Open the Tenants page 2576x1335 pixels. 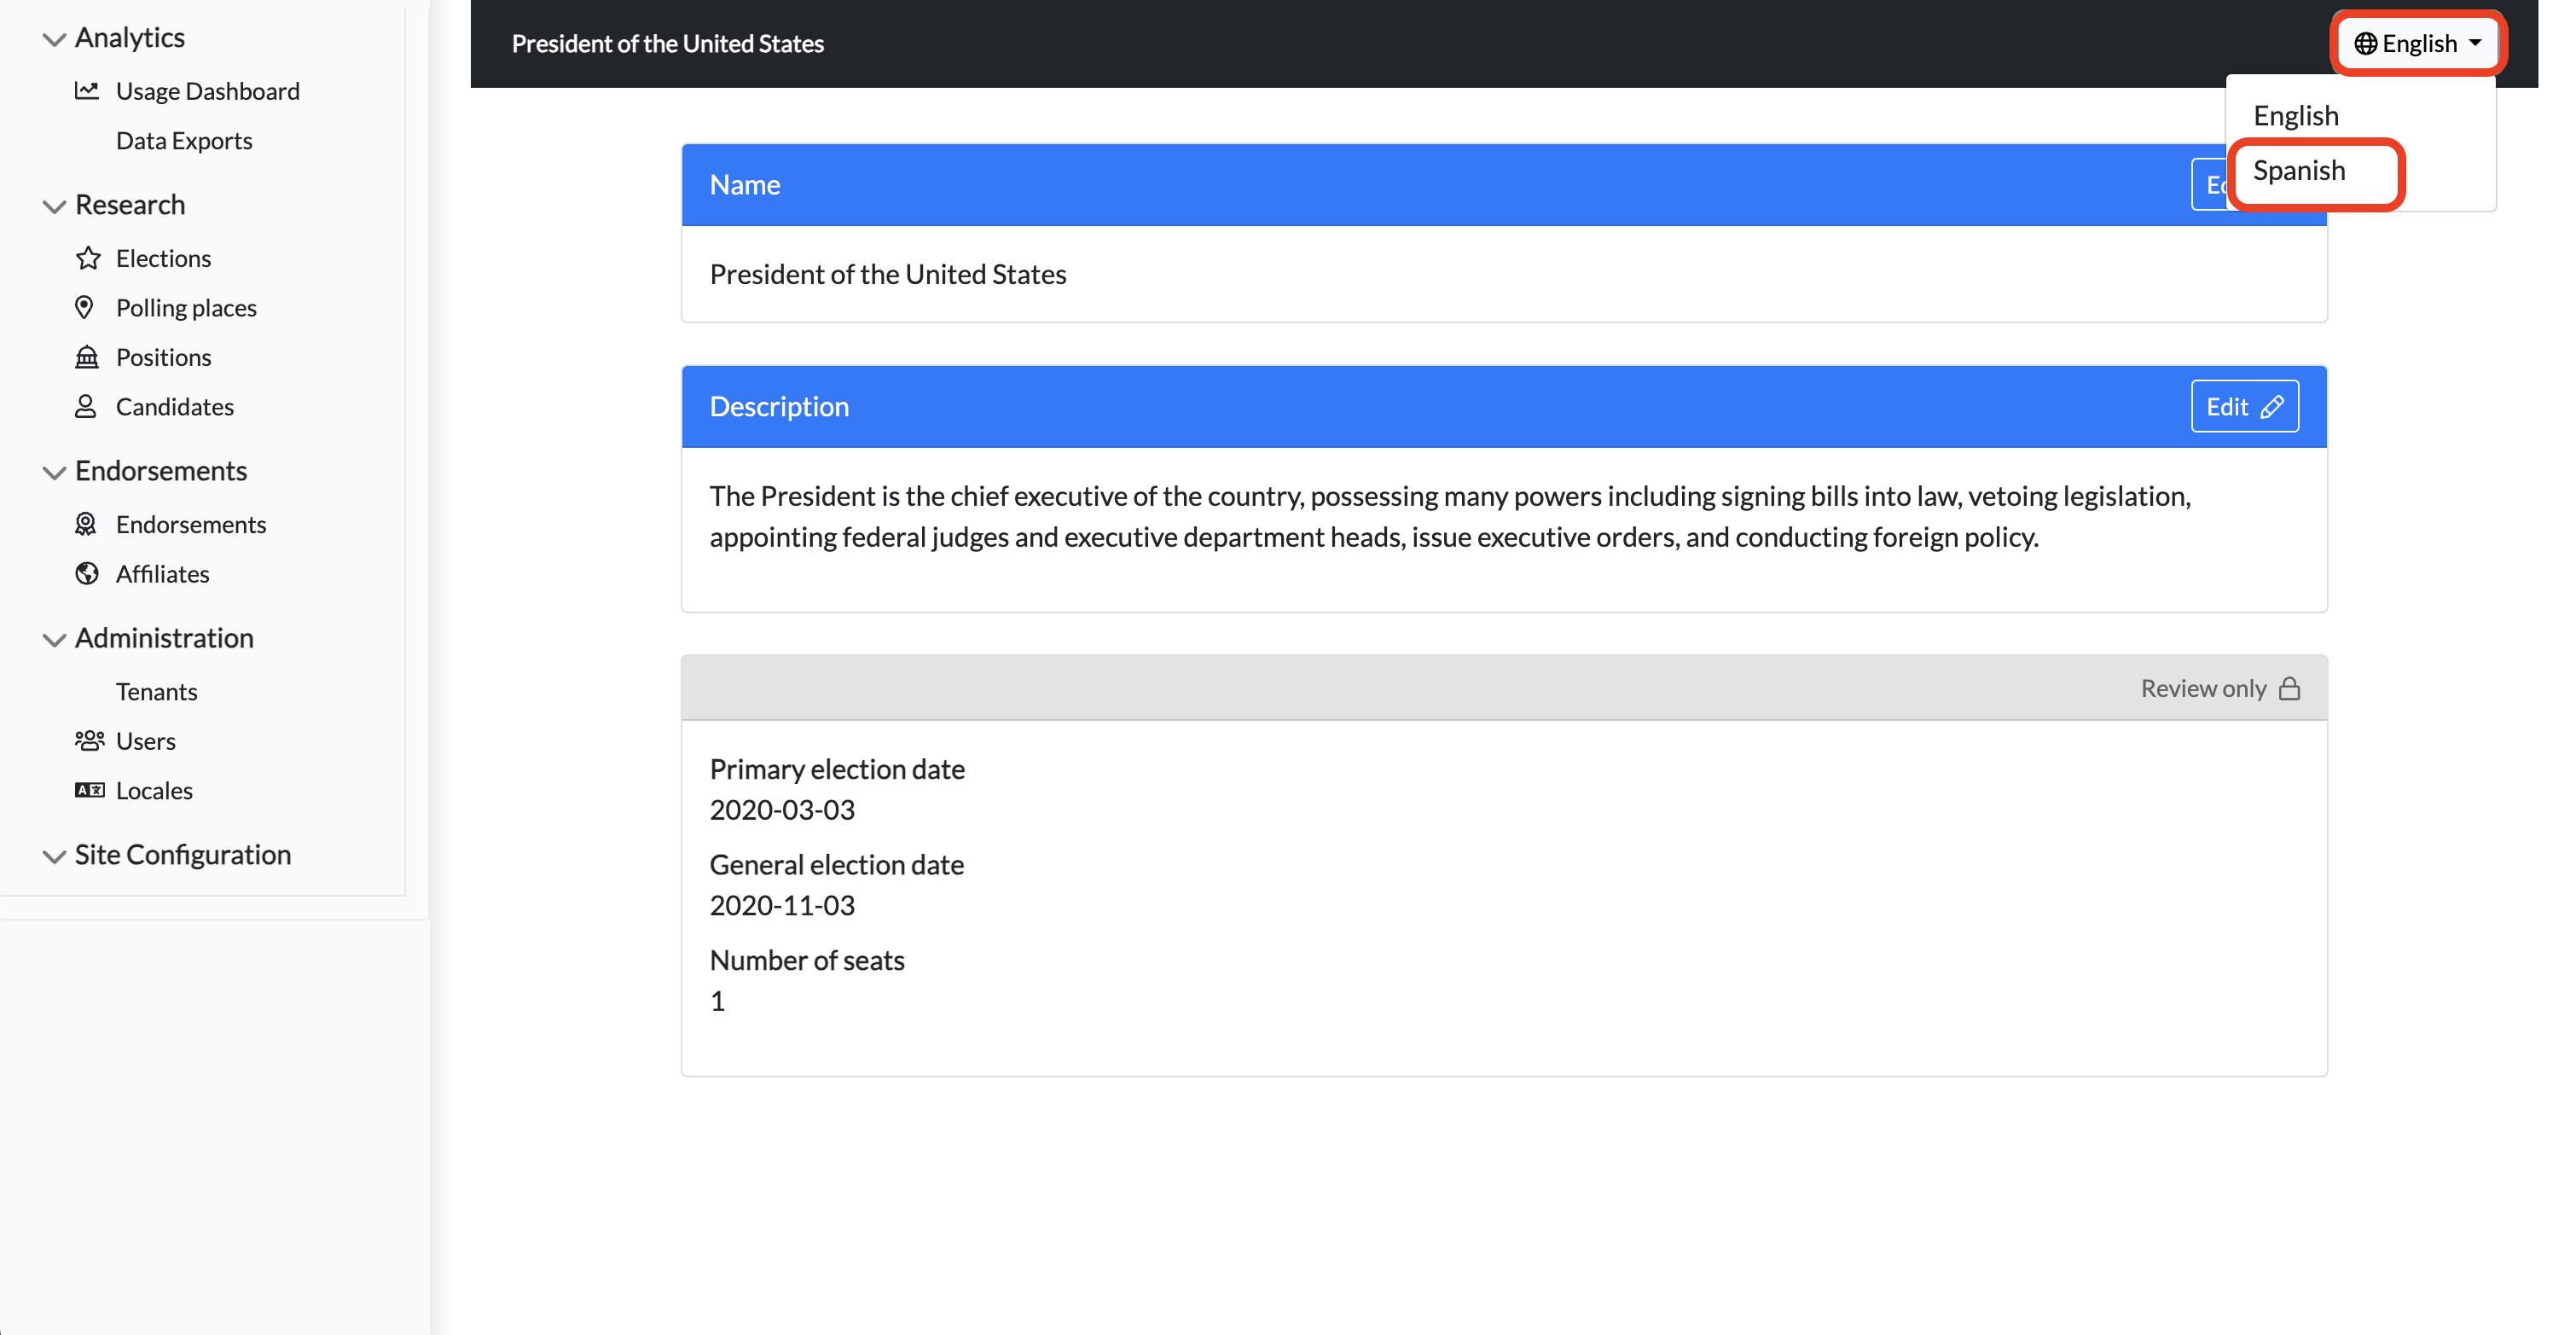coord(156,691)
